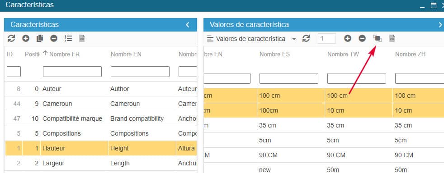
Task: Add a new característica with plus icon
Action: point(26,38)
